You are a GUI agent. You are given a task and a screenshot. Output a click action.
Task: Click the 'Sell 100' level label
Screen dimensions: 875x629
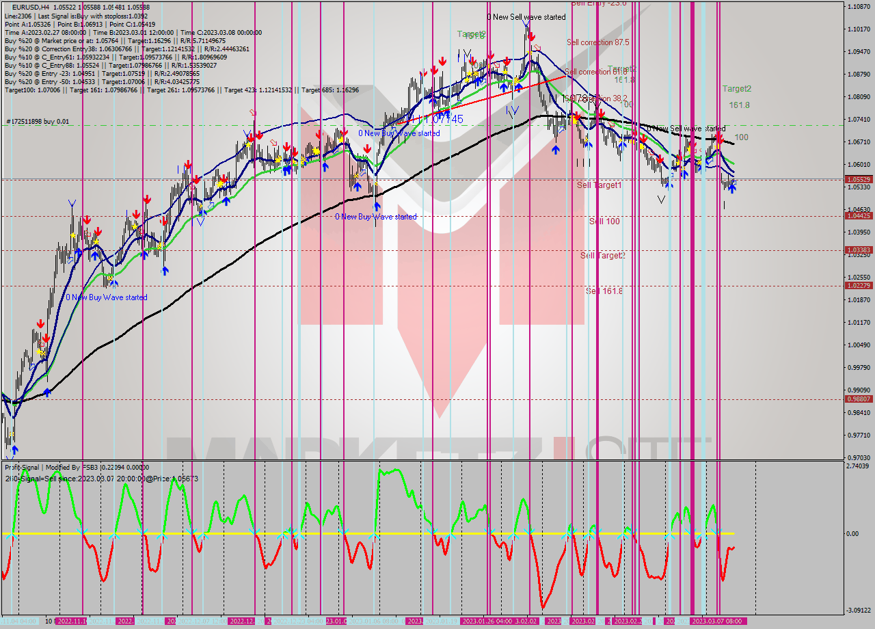coord(604,222)
